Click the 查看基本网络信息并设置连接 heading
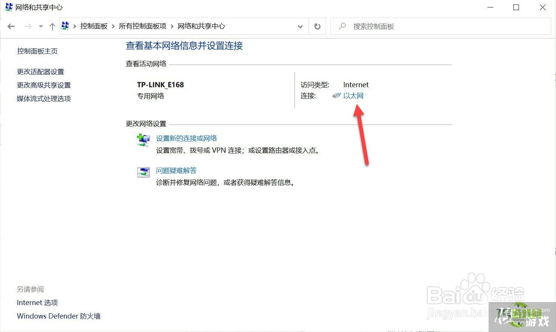The height and width of the screenshot is (332, 556). point(184,46)
